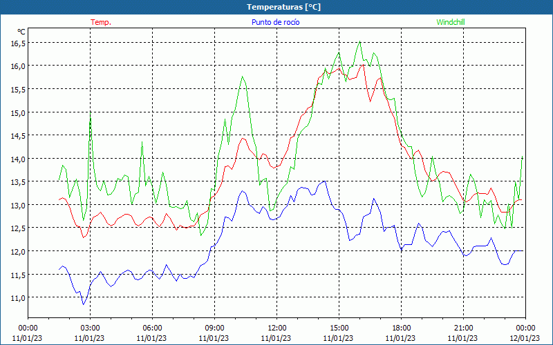
Task: Click the 06:00 time axis label
Action: pos(152,328)
